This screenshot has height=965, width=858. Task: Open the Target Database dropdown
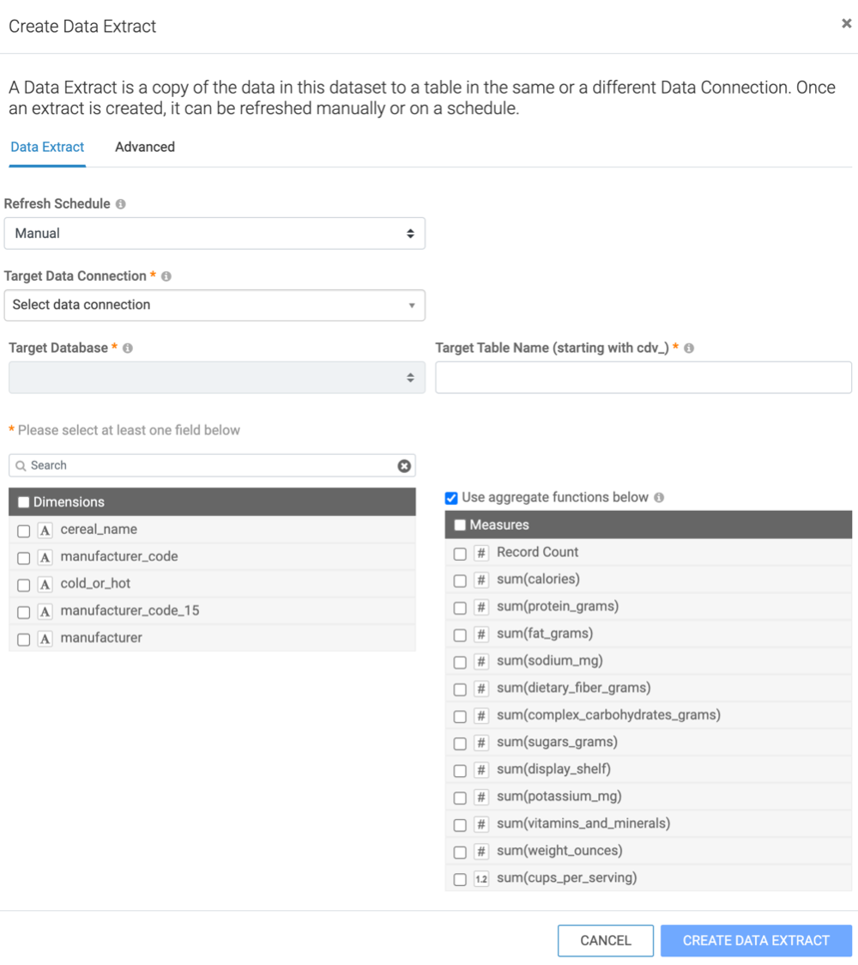(214, 378)
